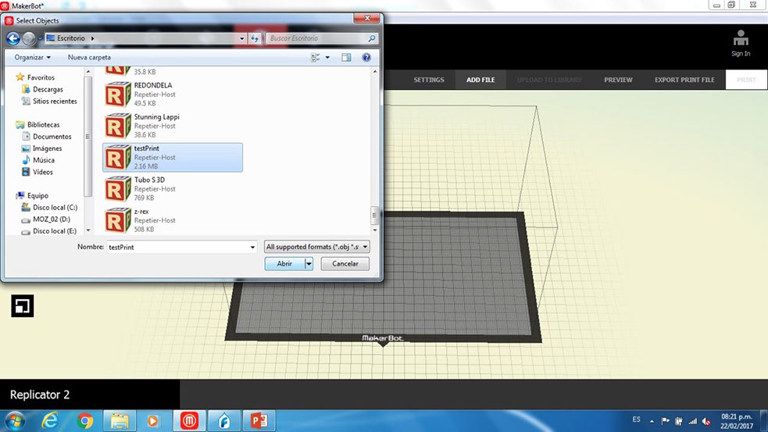Click the REDONDELA Repetier-Host file icon
The image size is (768, 432).
pyautogui.click(x=117, y=94)
